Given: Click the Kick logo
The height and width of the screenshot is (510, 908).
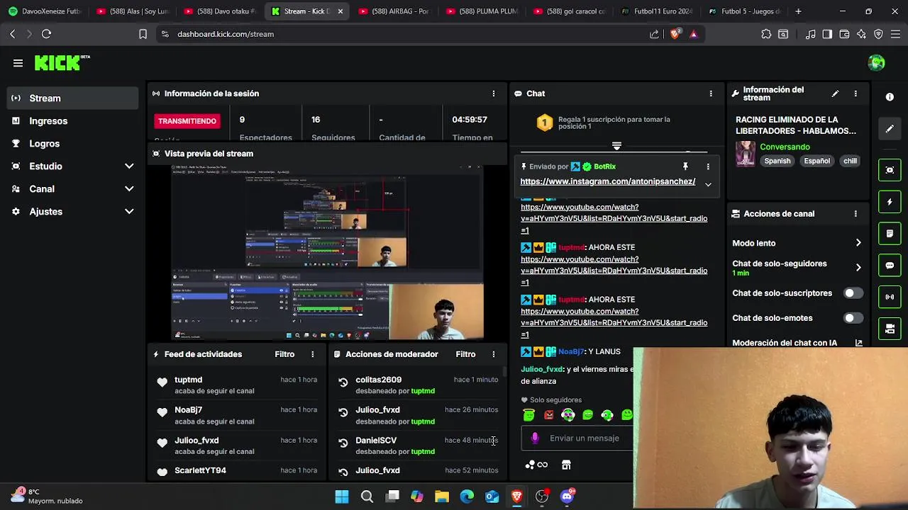Looking at the screenshot, I should (x=62, y=62).
